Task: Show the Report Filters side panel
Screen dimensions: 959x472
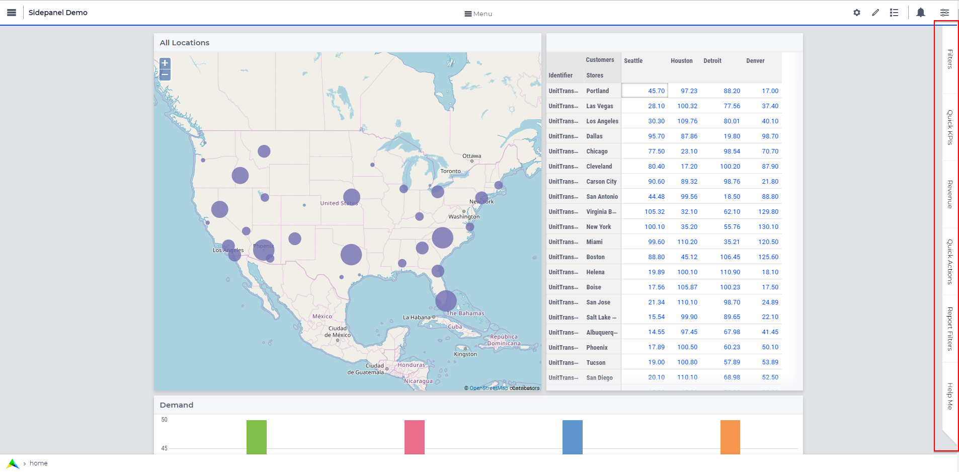Action: click(x=949, y=329)
